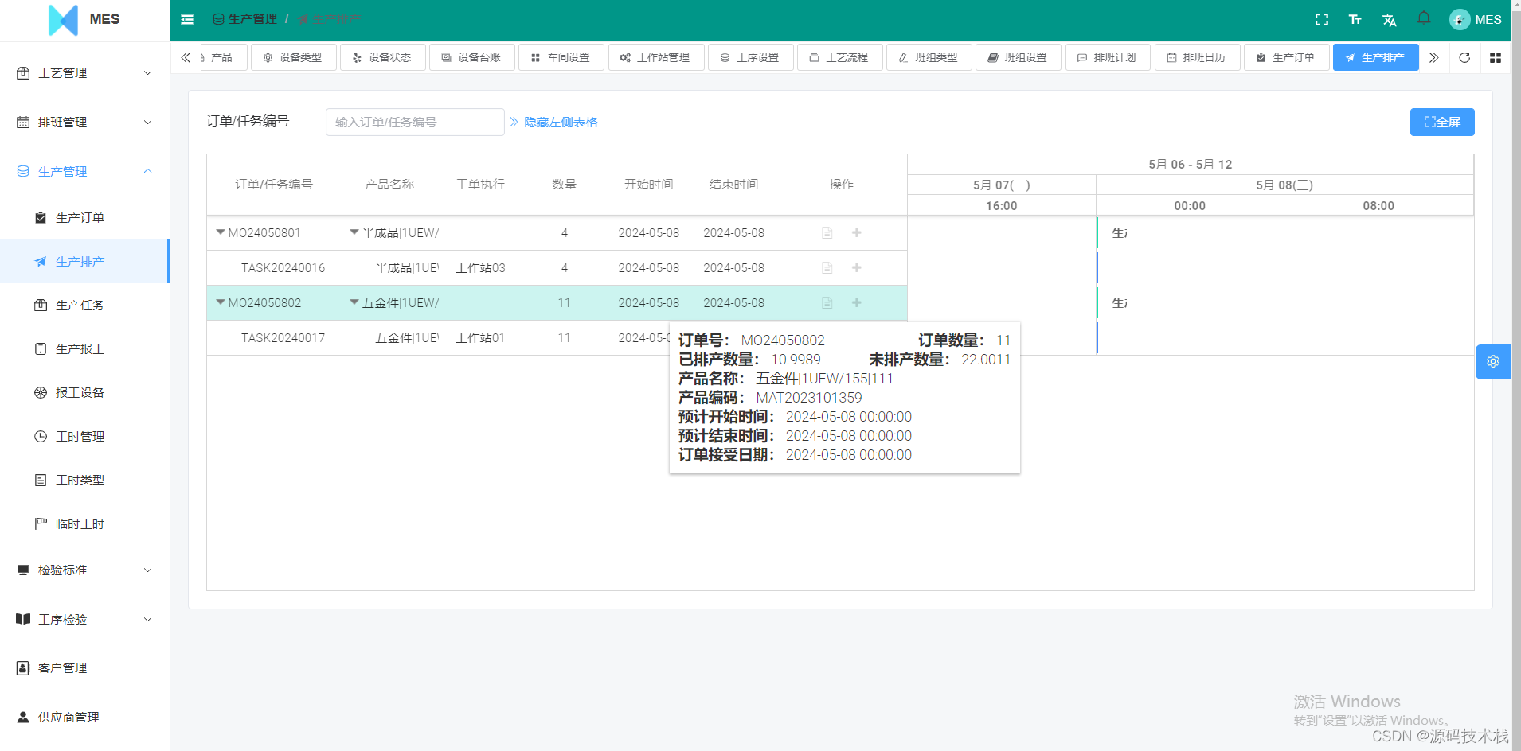
Task: Click the TASK20240016 task number cell
Action: click(x=283, y=268)
